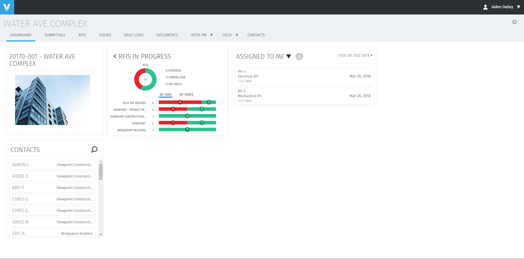Open the Contacts tab in navigation
524x259 pixels.
256,35
